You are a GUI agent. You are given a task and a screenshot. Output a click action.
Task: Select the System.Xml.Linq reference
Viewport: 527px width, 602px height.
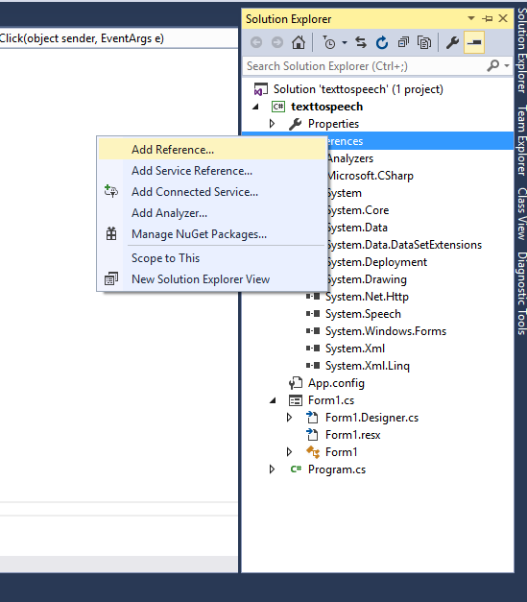[x=368, y=366]
